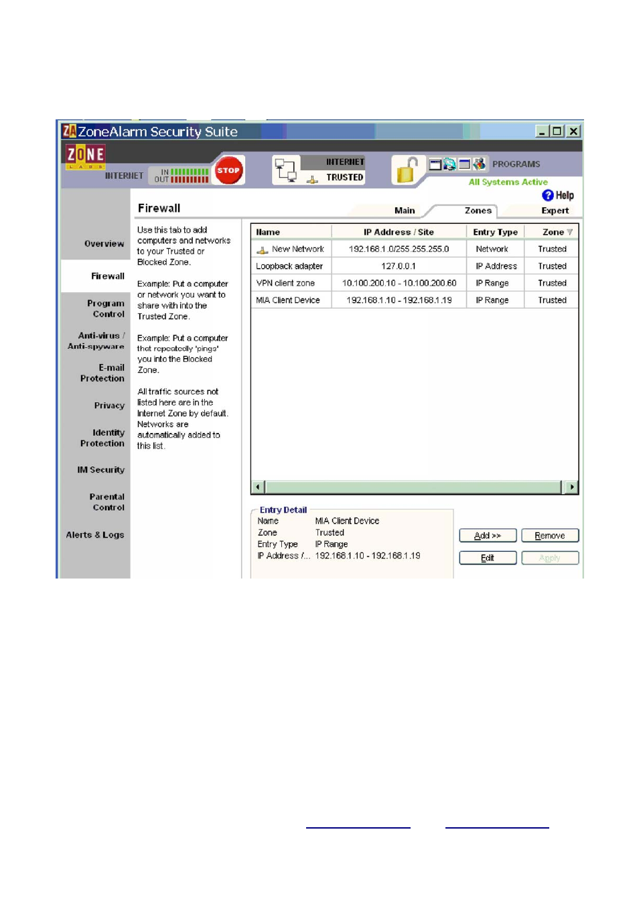Hit the red STOP button
The image size is (639, 905).
(x=228, y=170)
